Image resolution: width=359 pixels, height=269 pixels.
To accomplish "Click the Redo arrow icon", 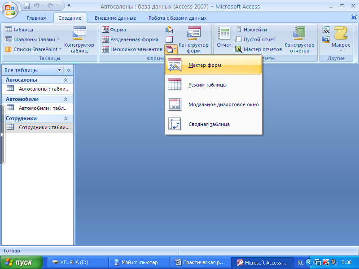I will click(x=51, y=6).
